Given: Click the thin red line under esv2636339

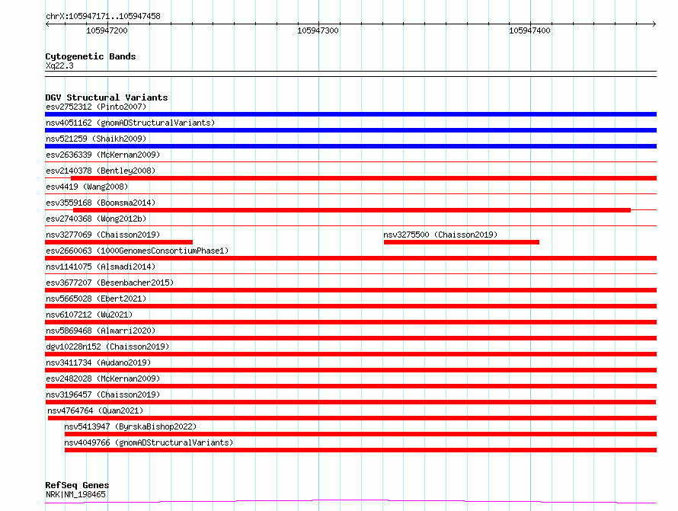Looking at the screenshot, I should [350, 162].
